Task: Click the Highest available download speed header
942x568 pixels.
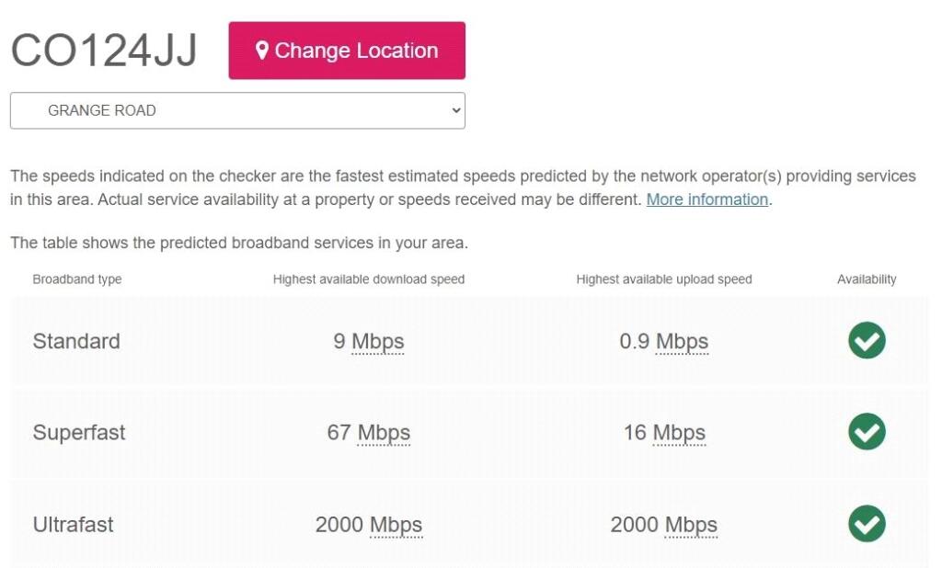Action: tap(369, 279)
